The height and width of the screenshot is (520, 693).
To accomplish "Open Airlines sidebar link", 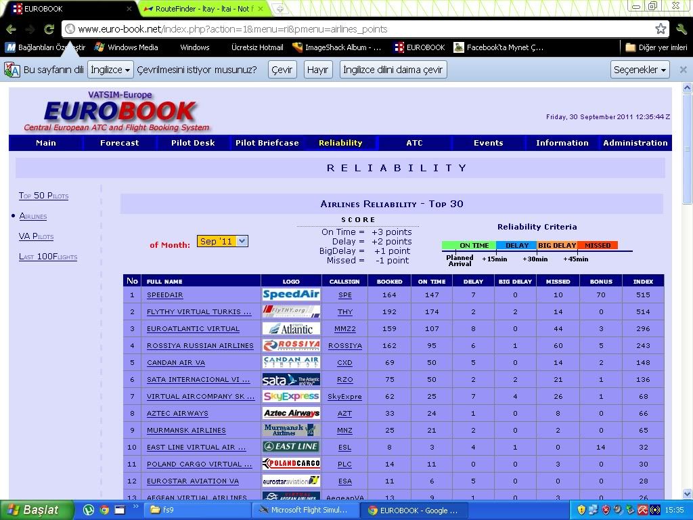I will coord(33,216).
